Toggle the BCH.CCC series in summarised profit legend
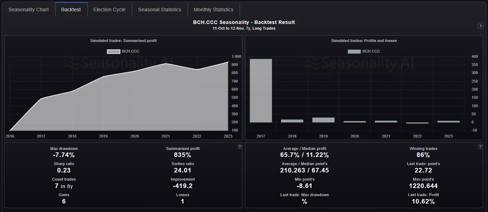488x212 pixels. 123,51
